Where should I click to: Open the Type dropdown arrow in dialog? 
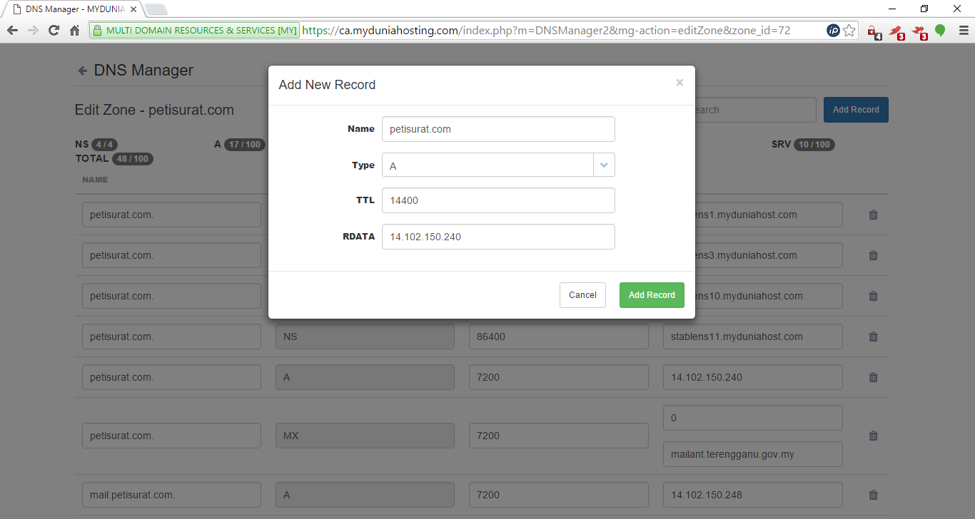point(604,165)
